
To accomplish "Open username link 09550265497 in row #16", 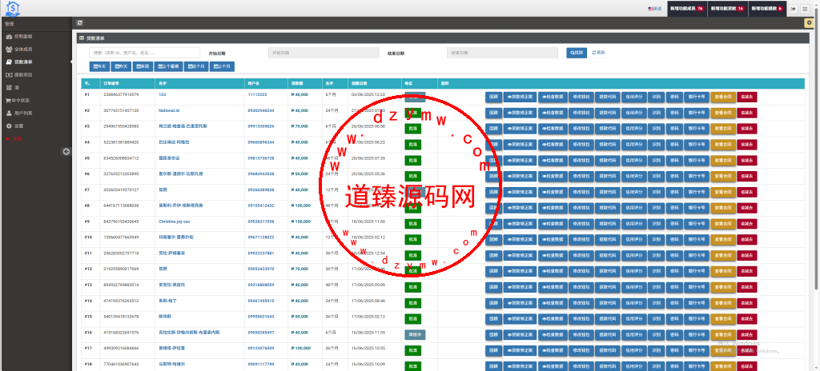I will pos(260,333).
